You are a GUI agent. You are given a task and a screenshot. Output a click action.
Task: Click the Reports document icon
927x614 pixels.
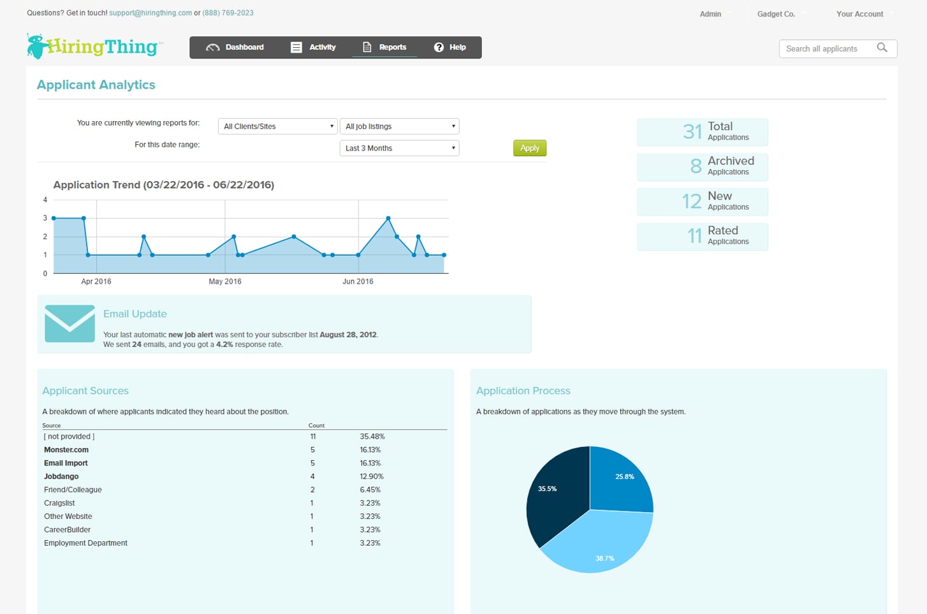pyautogui.click(x=367, y=47)
